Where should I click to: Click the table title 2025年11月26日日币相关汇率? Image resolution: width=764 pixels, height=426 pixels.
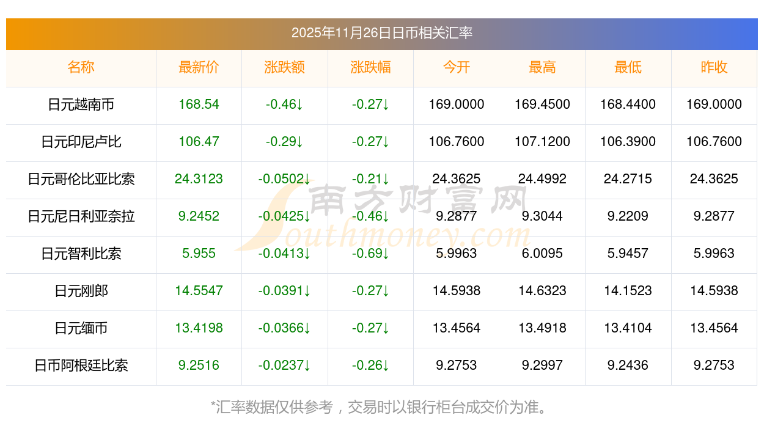coord(382,33)
